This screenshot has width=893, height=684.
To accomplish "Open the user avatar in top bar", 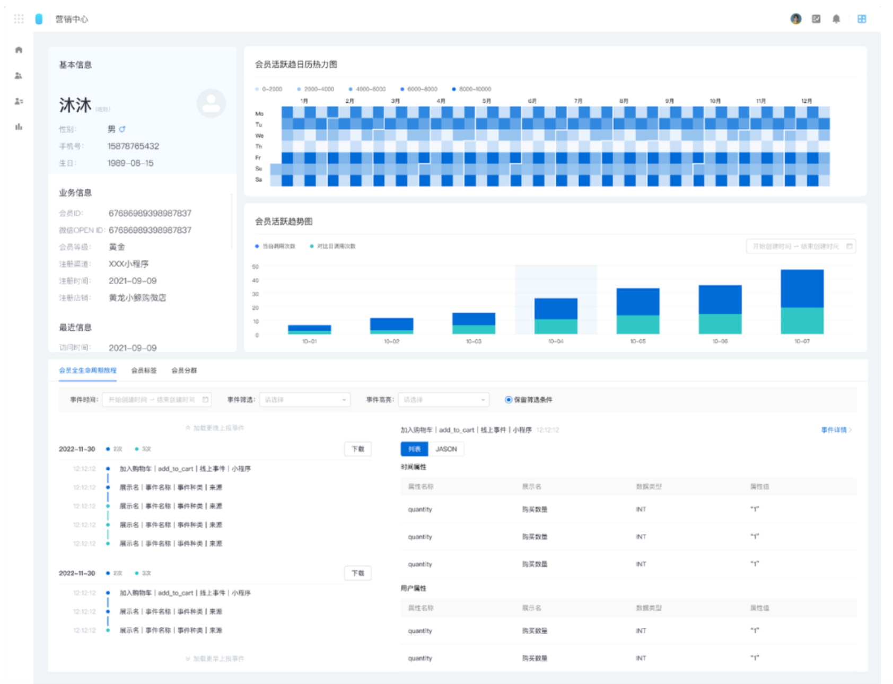I will point(795,19).
